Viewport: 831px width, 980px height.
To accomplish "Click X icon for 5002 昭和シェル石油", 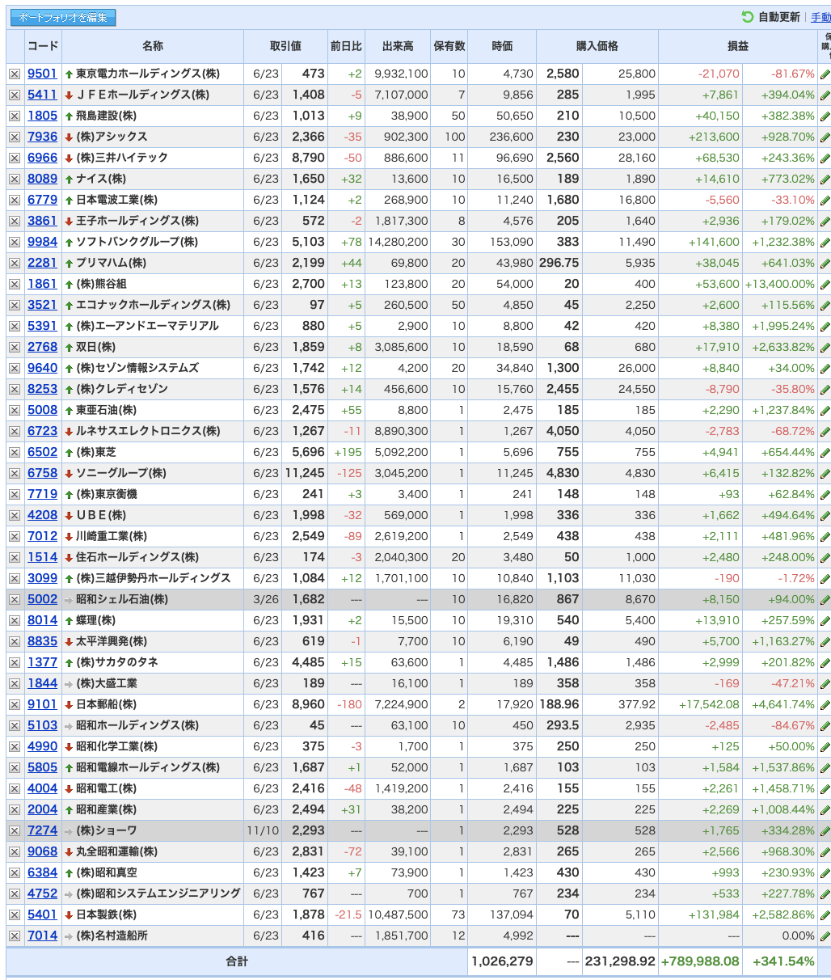I will (15, 599).
